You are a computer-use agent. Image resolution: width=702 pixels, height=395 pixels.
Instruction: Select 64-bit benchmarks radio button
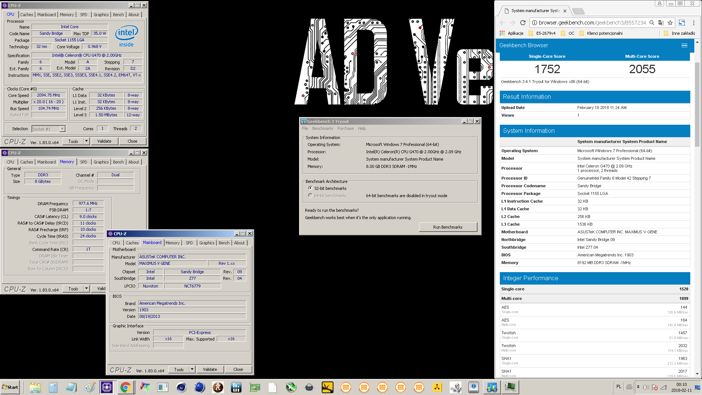click(310, 196)
